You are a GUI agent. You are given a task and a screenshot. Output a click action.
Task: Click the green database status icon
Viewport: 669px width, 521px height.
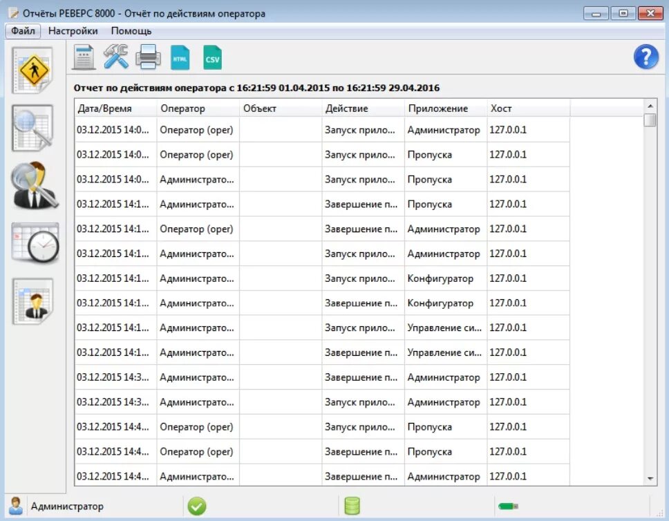click(352, 506)
